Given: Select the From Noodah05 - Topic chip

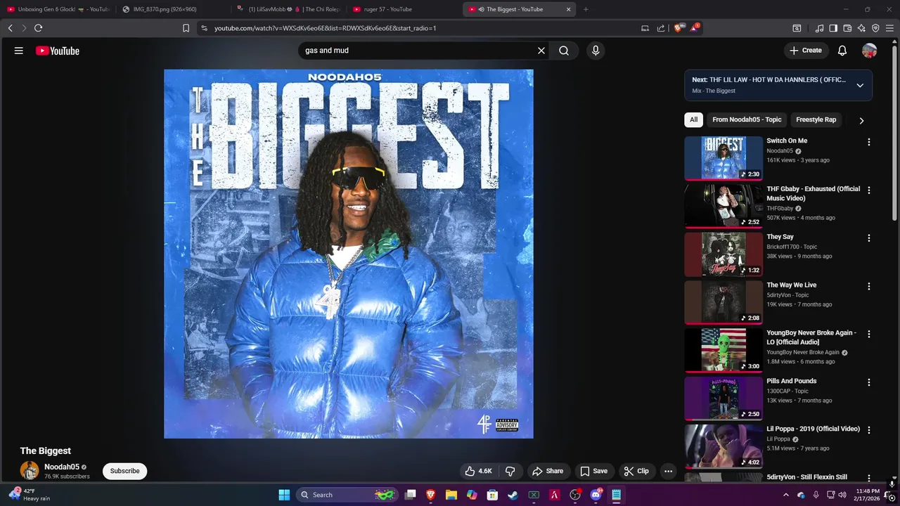Looking at the screenshot, I should tap(747, 119).
